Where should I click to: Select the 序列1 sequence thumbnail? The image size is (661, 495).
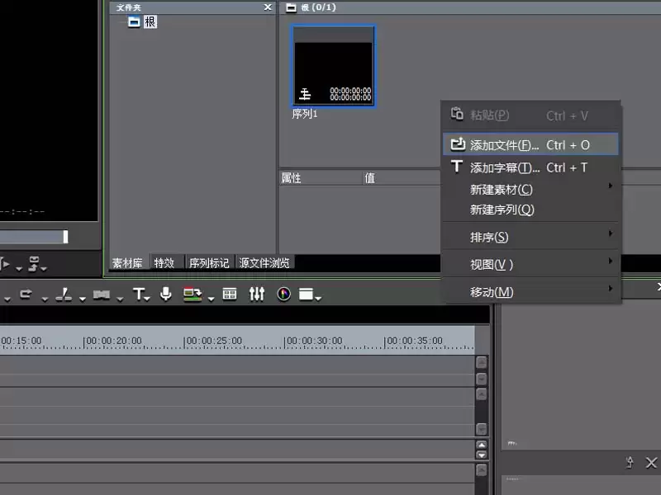click(x=334, y=66)
